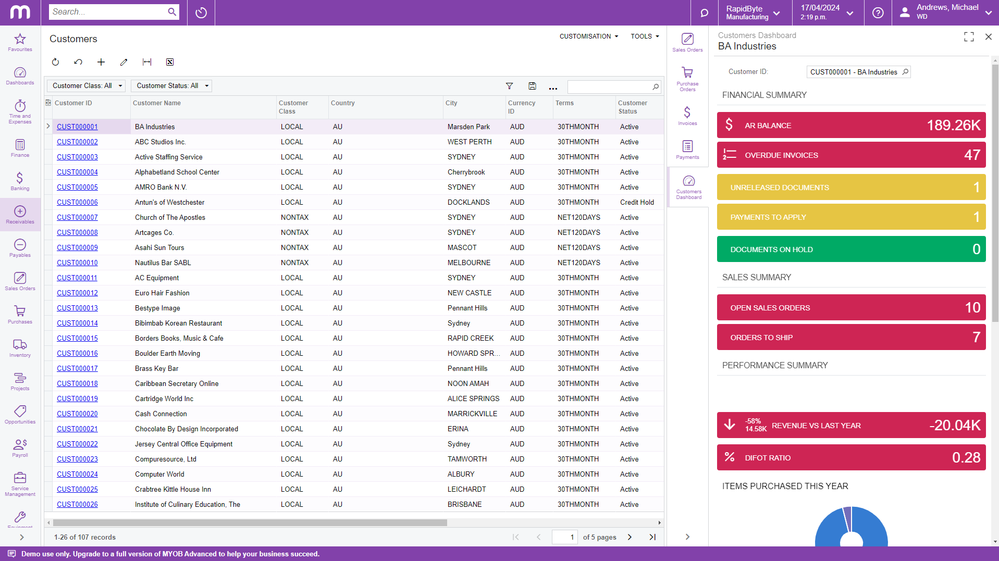
Task: Open the filter settings funnel icon
Action: click(509, 86)
